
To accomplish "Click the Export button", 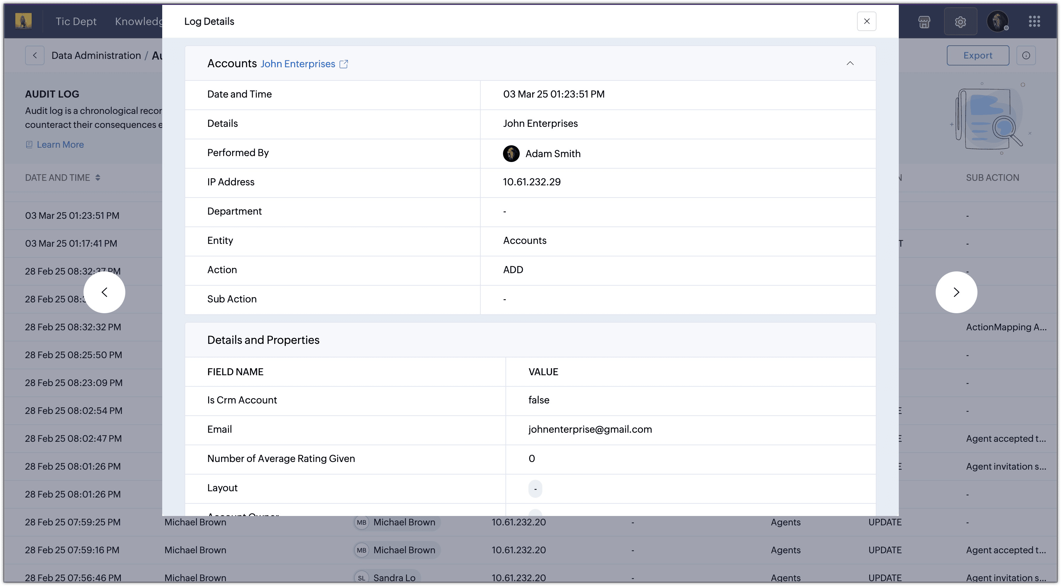I will [x=977, y=55].
